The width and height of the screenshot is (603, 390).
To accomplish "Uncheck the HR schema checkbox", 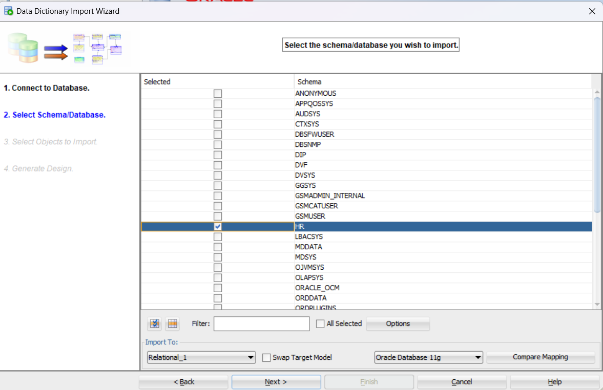I will click(218, 226).
